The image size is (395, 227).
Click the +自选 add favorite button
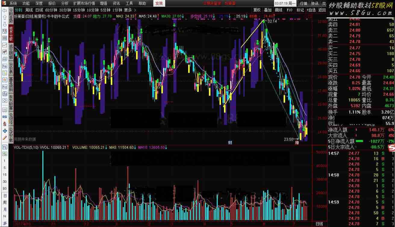311,10
